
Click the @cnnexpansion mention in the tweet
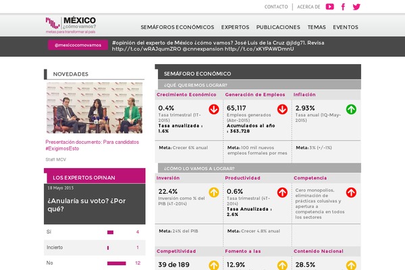(x=202, y=49)
